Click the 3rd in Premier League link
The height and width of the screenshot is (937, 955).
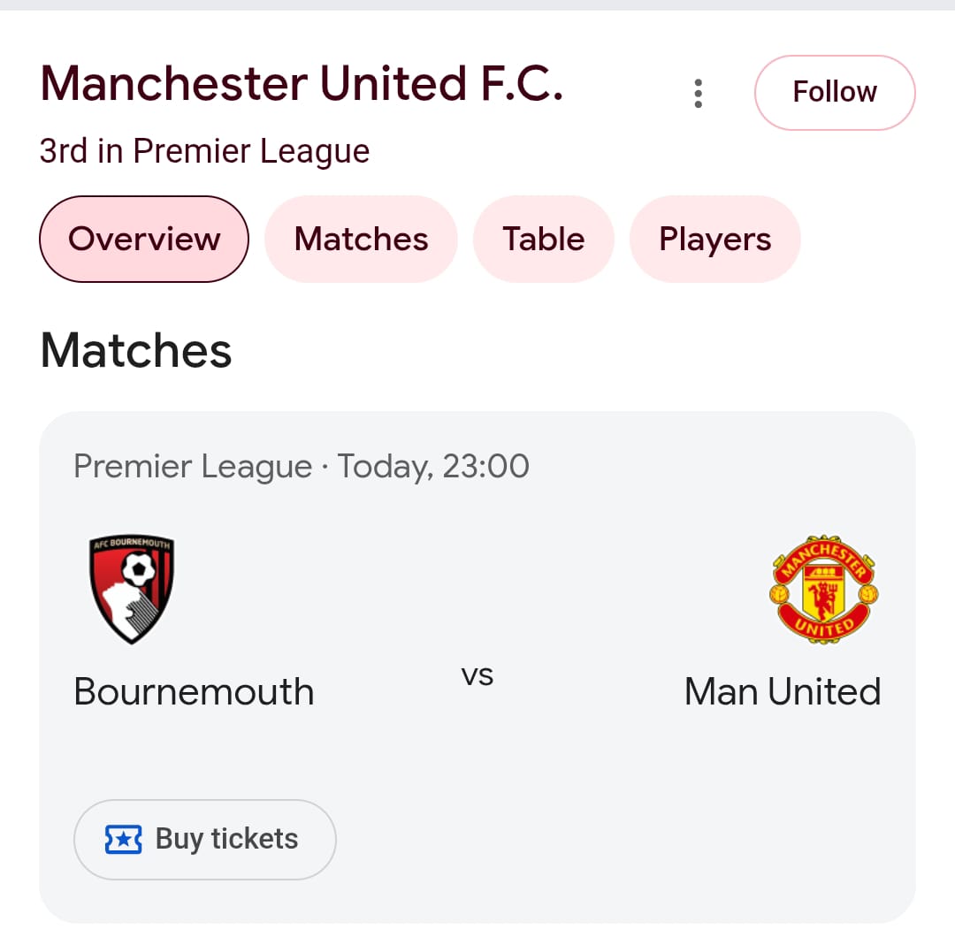(x=204, y=151)
